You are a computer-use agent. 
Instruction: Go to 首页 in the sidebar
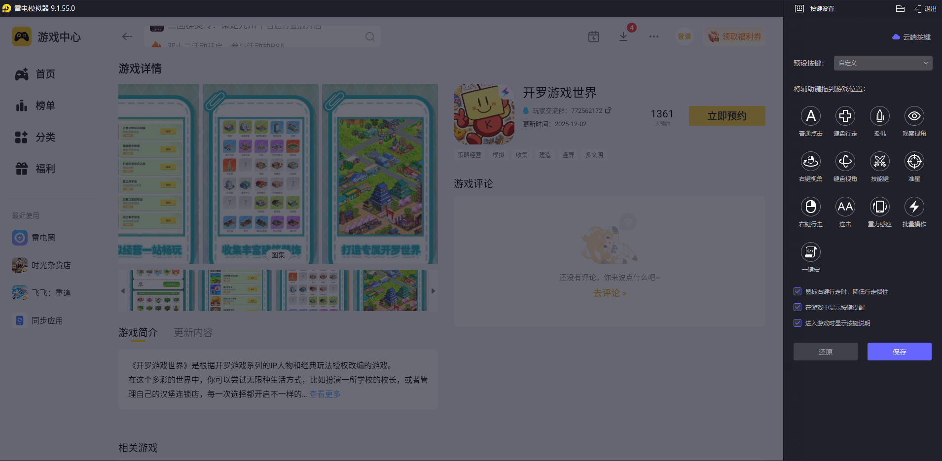click(x=35, y=74)
